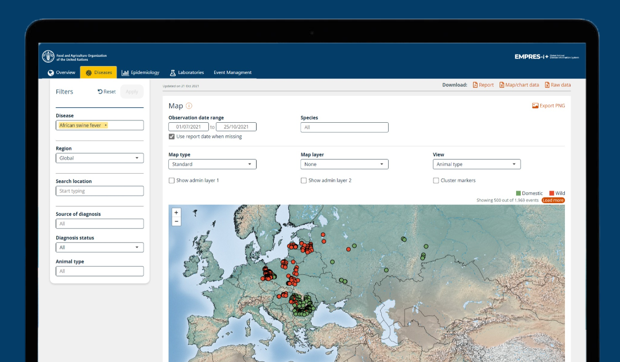This screenshot has width=620, height=362.
Task: Click the 'Filters' panel heading
Action: pyautogui.click(x=64, y=92)
